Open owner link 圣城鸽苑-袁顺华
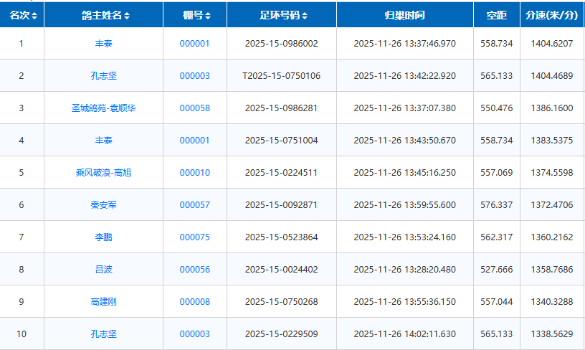 (x=103, y=108)
